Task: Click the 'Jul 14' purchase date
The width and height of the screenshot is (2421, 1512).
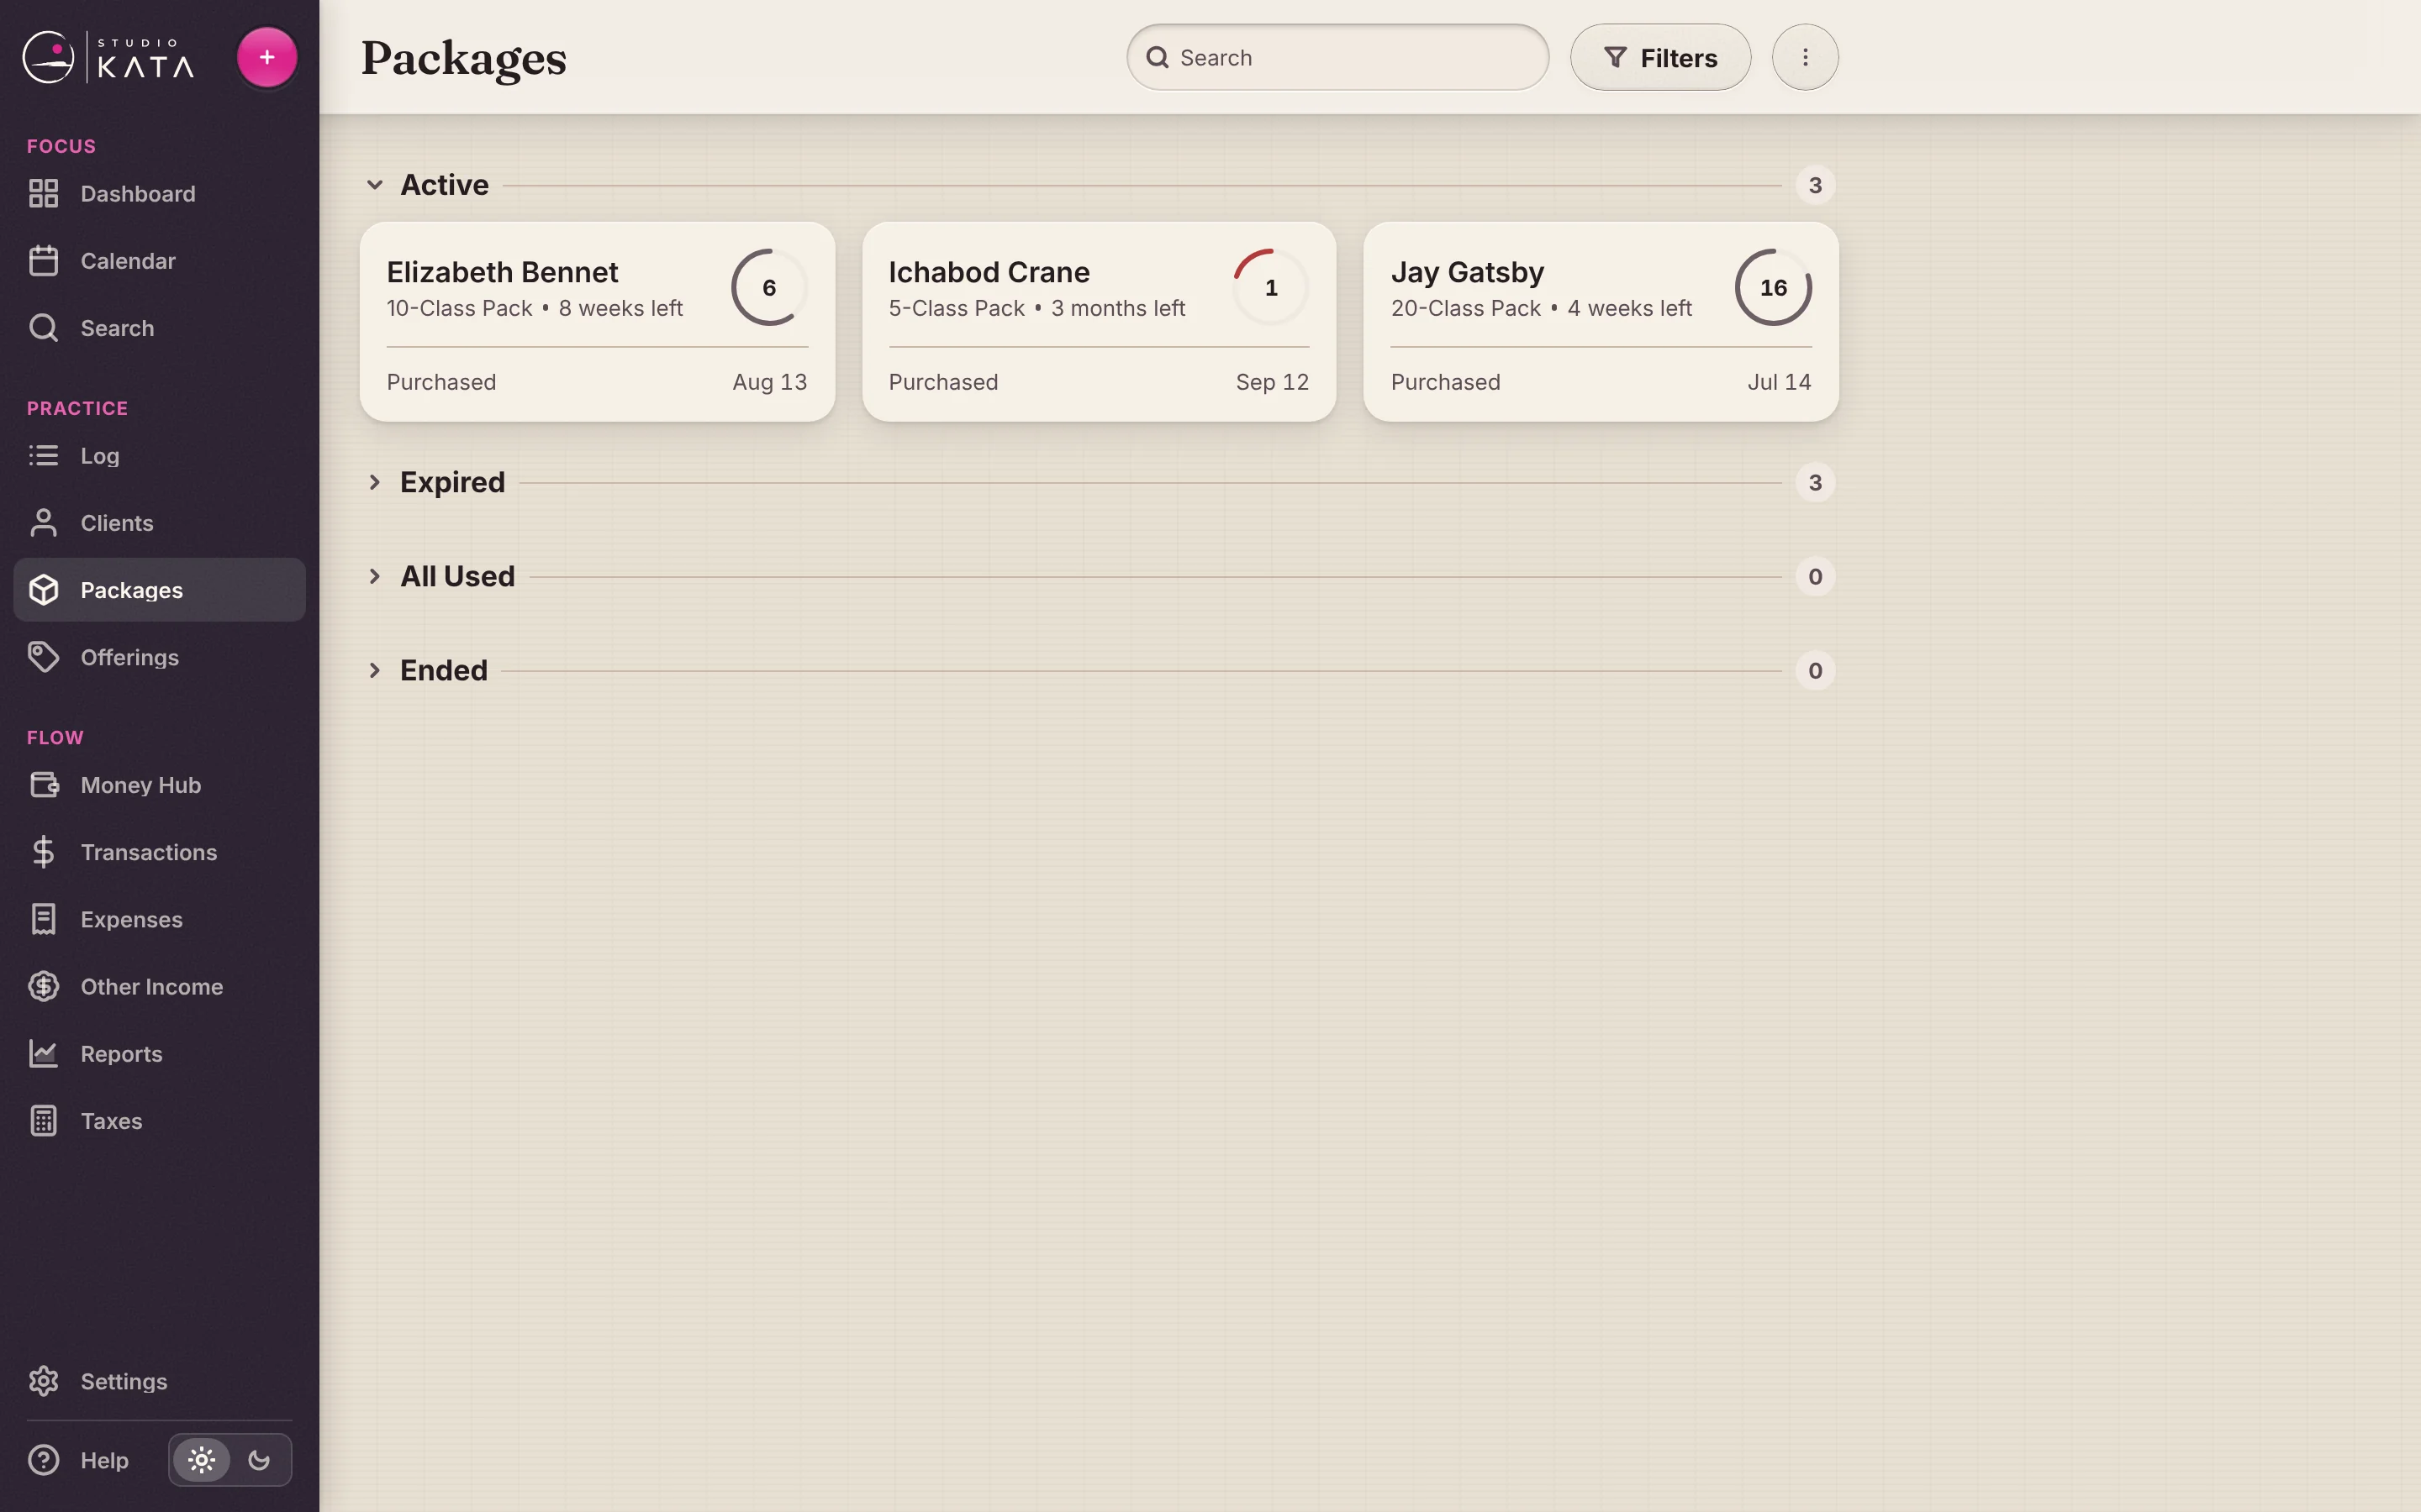Action: (1778, 382)
